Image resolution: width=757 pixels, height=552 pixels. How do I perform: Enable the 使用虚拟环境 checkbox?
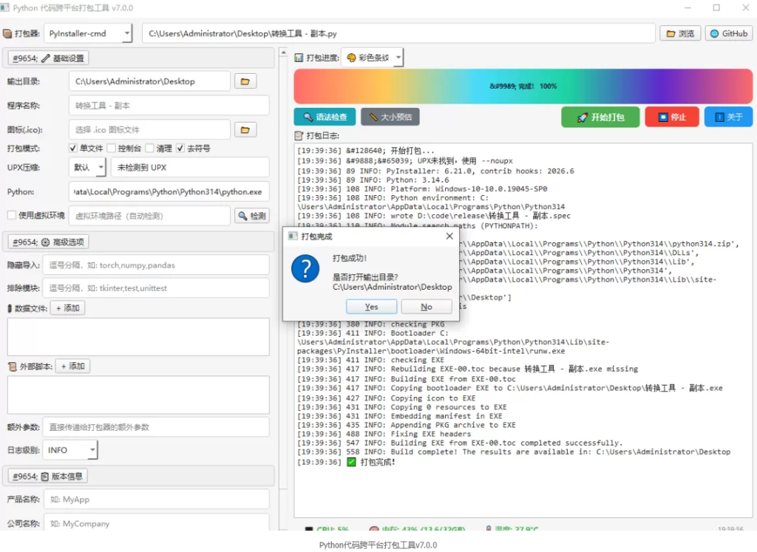tap(12, 215)
